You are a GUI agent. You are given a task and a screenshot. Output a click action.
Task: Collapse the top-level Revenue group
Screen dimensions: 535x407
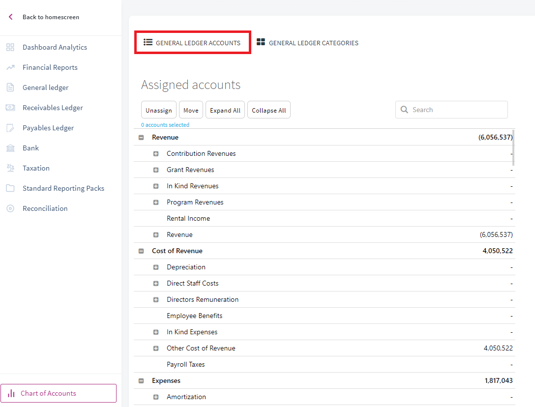coord(141,138)
